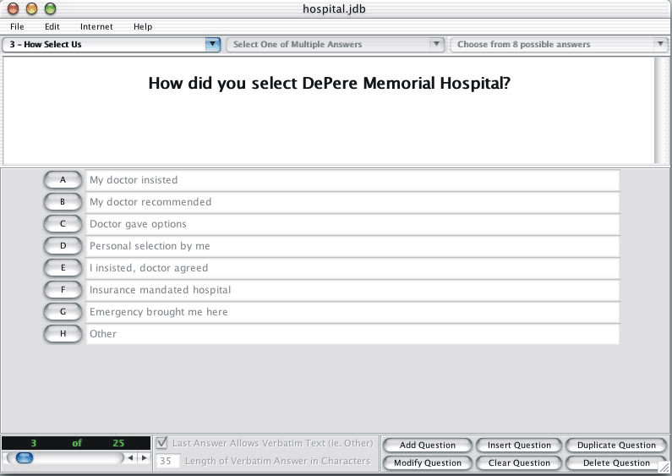Screen dimensions: 672x476
Task: Click the hospital.jdb window title
Action: (x=334, y=9)
